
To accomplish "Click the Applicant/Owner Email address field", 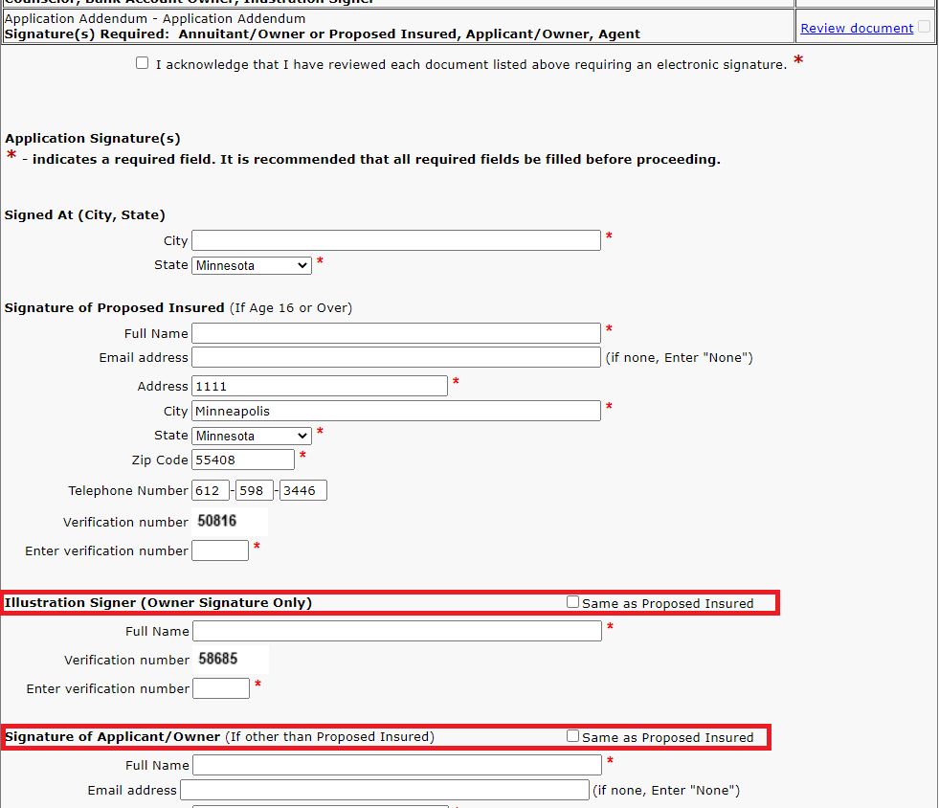I will click(385, 790).
